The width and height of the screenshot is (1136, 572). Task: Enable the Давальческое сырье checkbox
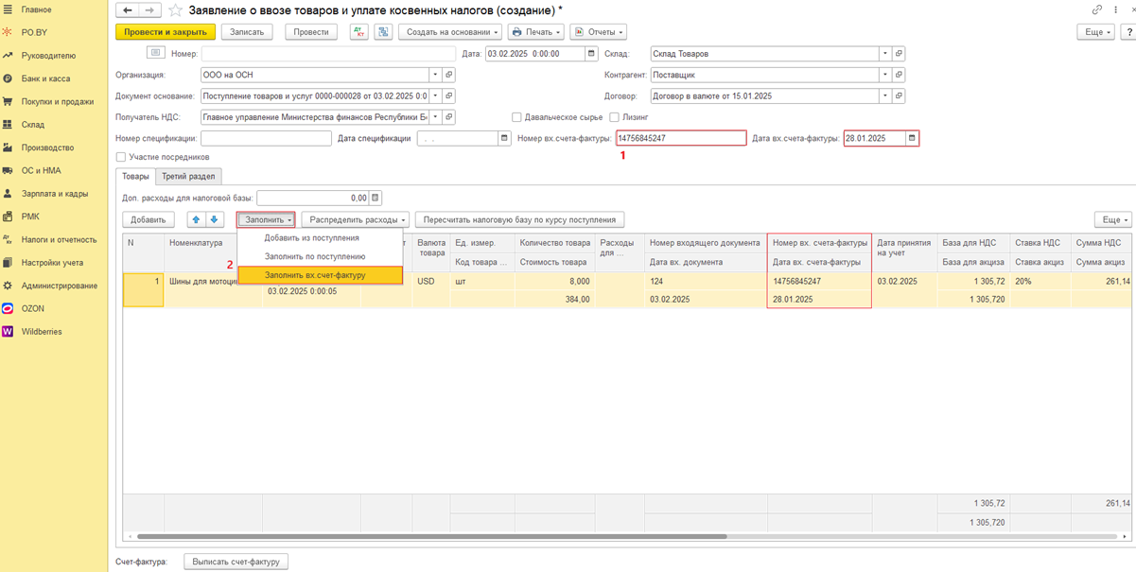point(516,117)
